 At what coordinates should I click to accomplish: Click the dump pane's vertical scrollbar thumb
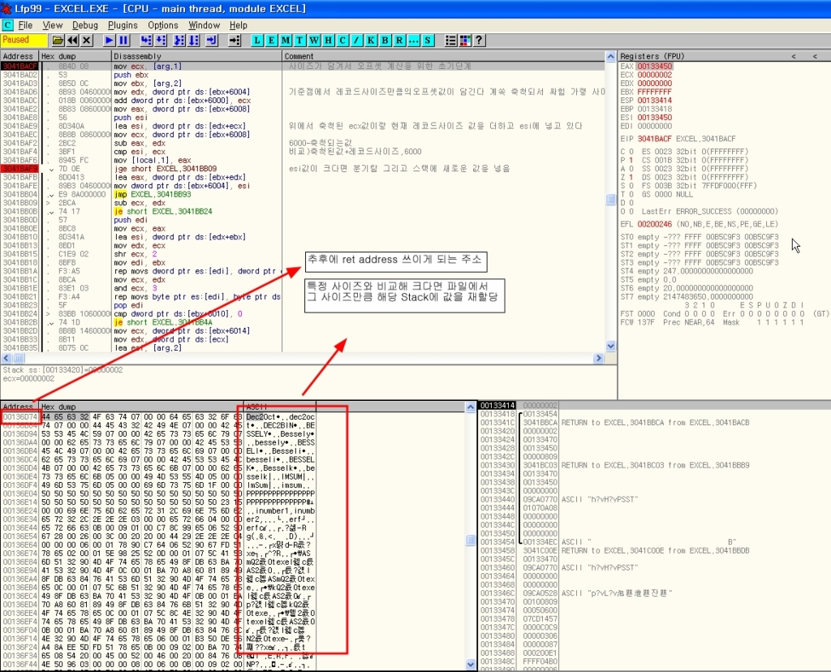470,540
